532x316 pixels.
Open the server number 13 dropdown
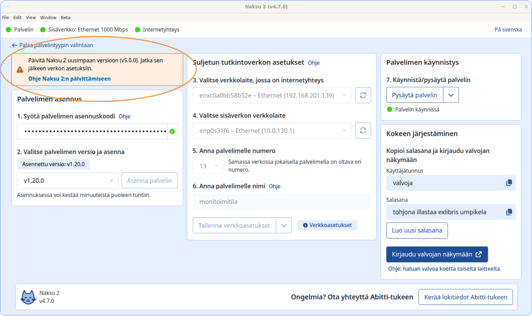tap(208, 166)
